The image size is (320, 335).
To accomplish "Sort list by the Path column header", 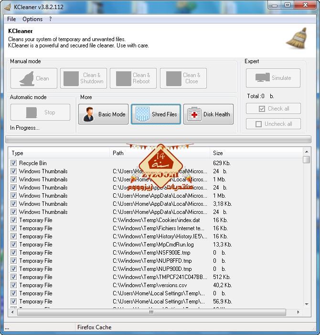I will (x=160, y=153).
